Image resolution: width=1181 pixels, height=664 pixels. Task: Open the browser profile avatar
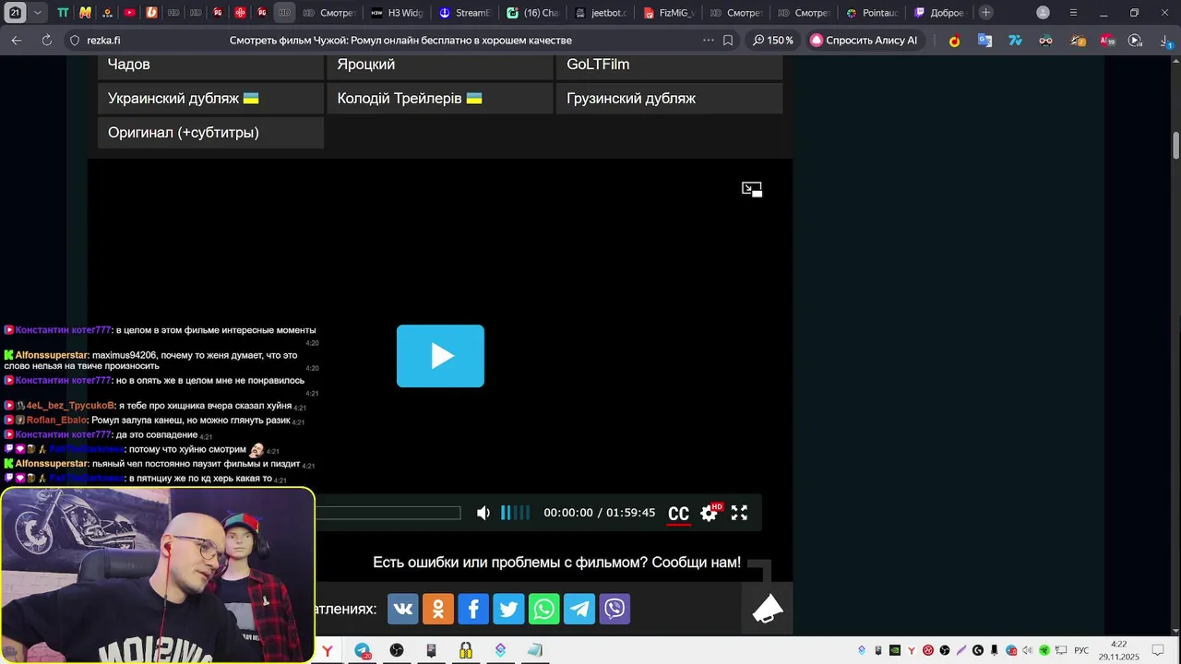pos(1043,13)
